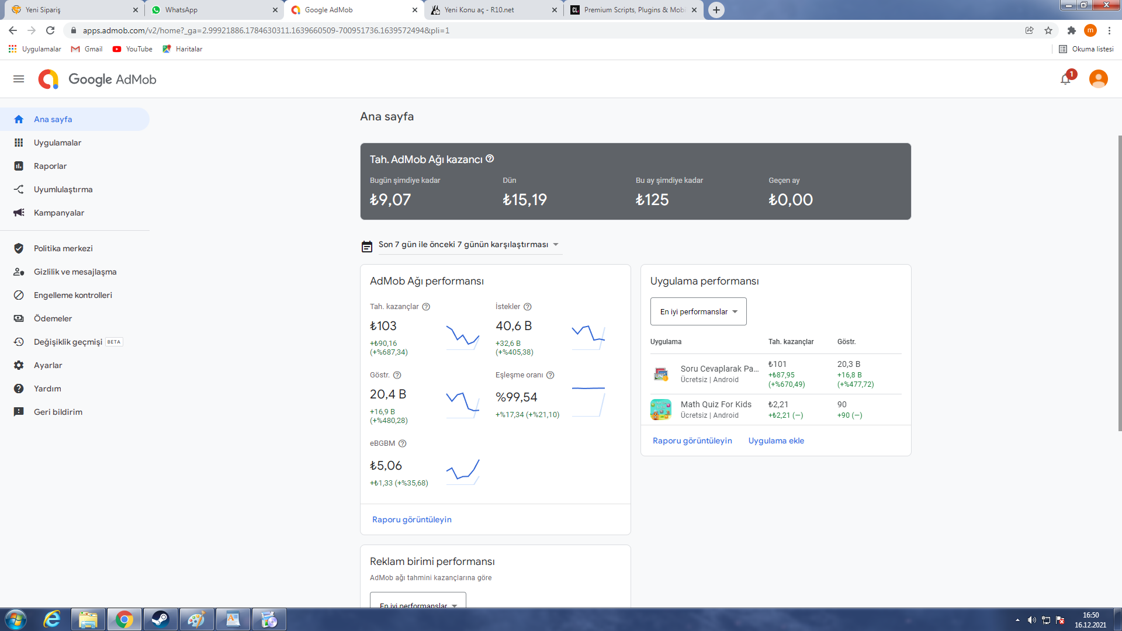
Task: Open the Uygulamalar apps bookmark shortcut
Action: (x=35, y=49)
